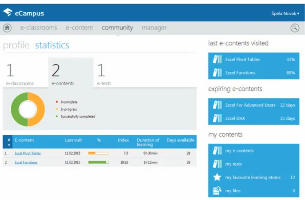This screenshot has width=305, height=200.
Task: Click the orange In progress legend marker
Action: (x=57, y=109)
